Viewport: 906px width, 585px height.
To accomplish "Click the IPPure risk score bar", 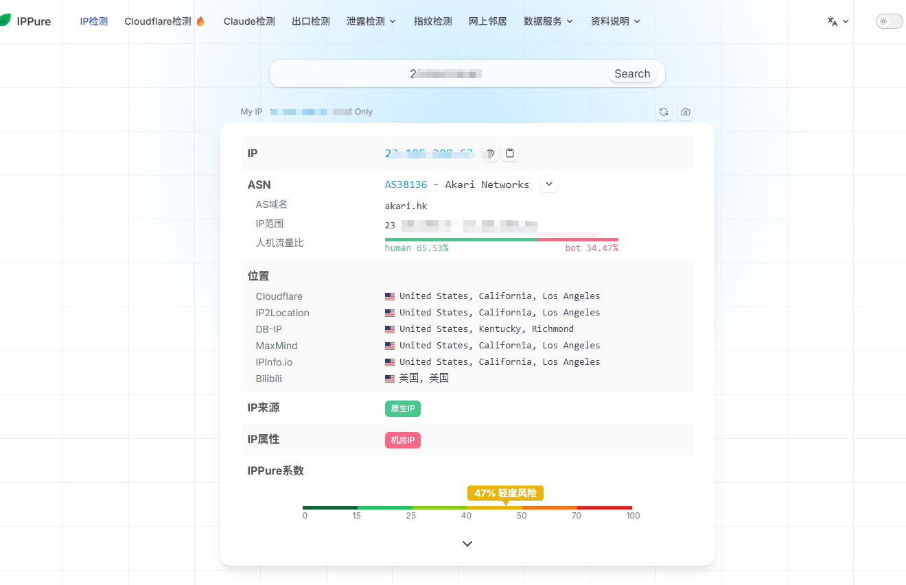I will pyautogui.click(x=467, y=508).
